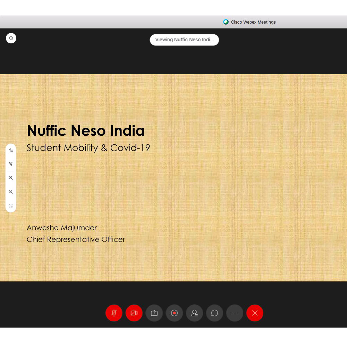
Task: Open the more options ellipsis menu
Action: click(x=235, y=313)
